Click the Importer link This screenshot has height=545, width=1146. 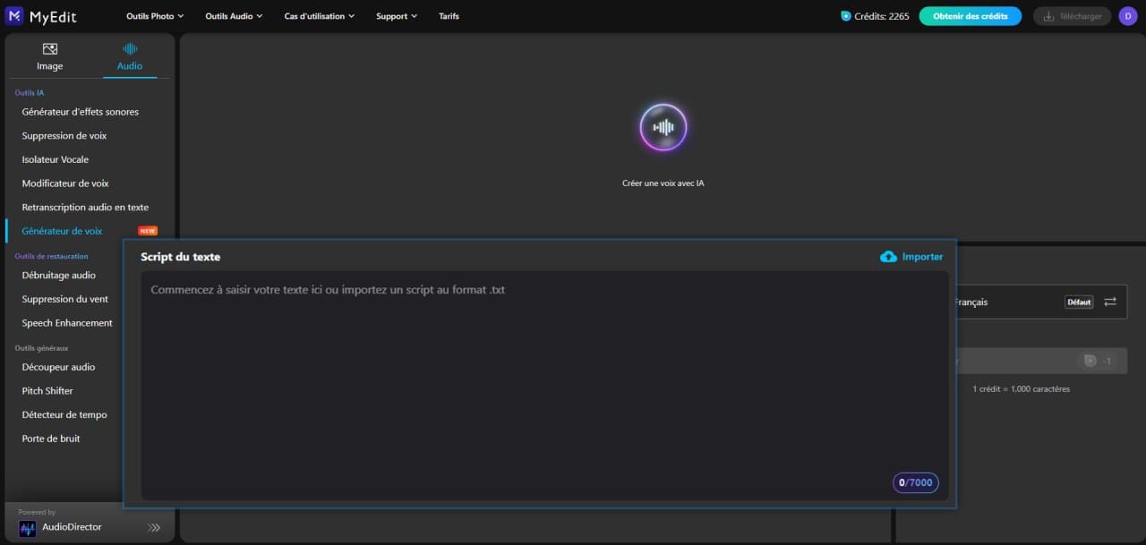[922, 257]
